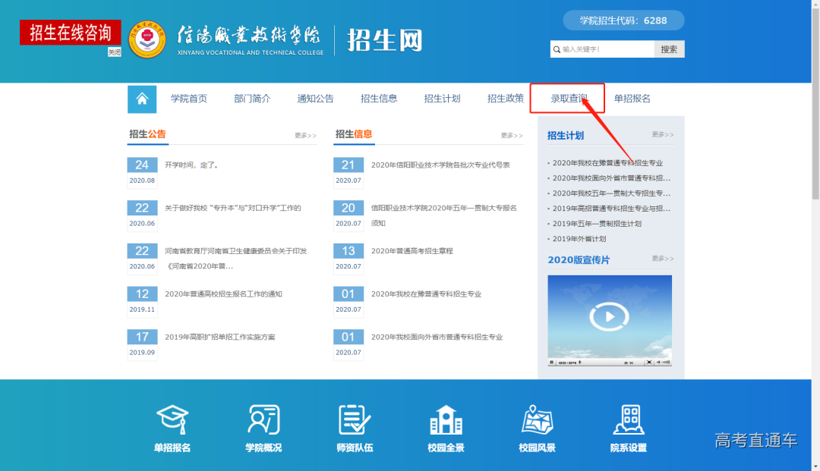Open 院系设置 office building icon
Viewport: 820px width, 471px height.
pyautogui.click(x=628, y=419)
